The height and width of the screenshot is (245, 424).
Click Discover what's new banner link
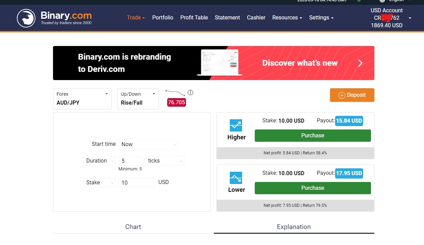tap(300, 63)
